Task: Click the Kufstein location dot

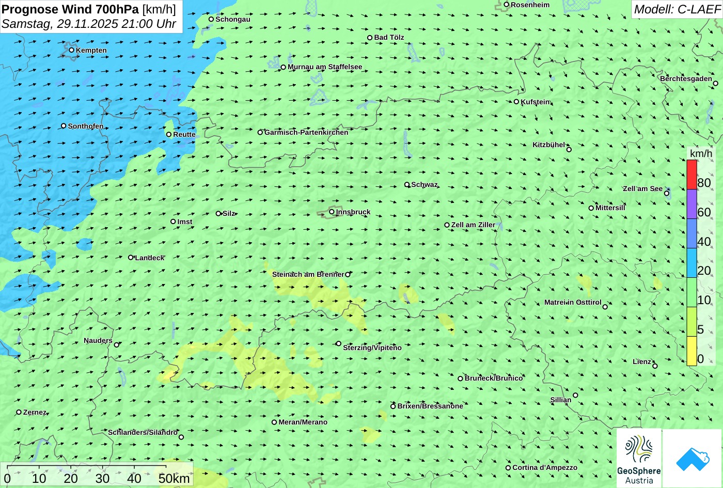Action: (x=516, y=102)
